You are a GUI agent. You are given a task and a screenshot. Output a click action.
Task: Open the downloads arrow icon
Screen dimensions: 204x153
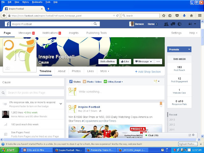tap(184, 16)
